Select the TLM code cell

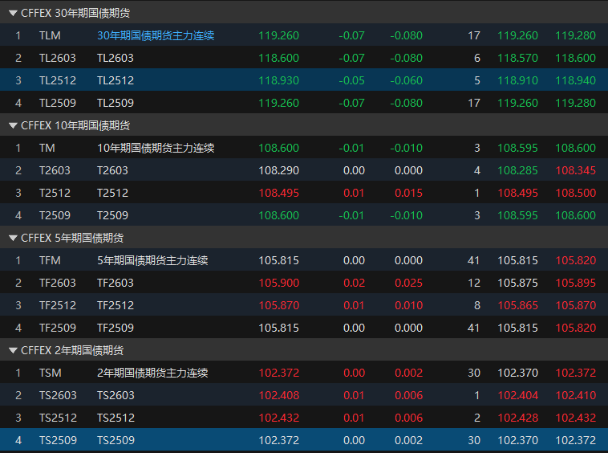click(50, 35)
